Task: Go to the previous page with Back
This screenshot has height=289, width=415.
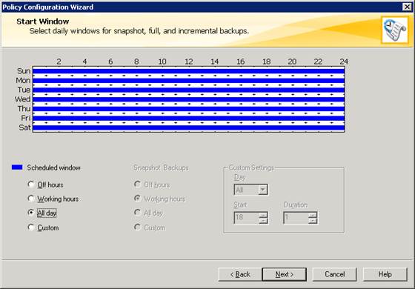Action: [240, 274]
